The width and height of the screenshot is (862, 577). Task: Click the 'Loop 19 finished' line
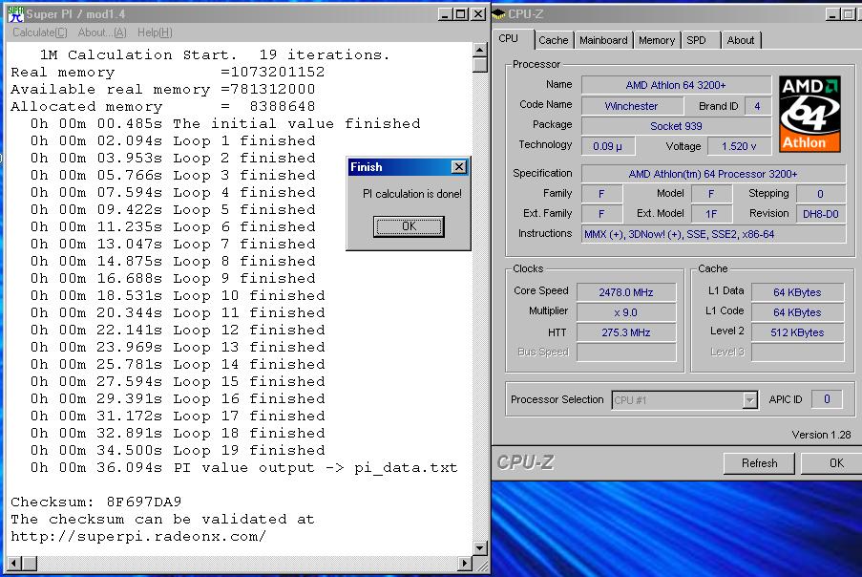(x=177, y=450)
